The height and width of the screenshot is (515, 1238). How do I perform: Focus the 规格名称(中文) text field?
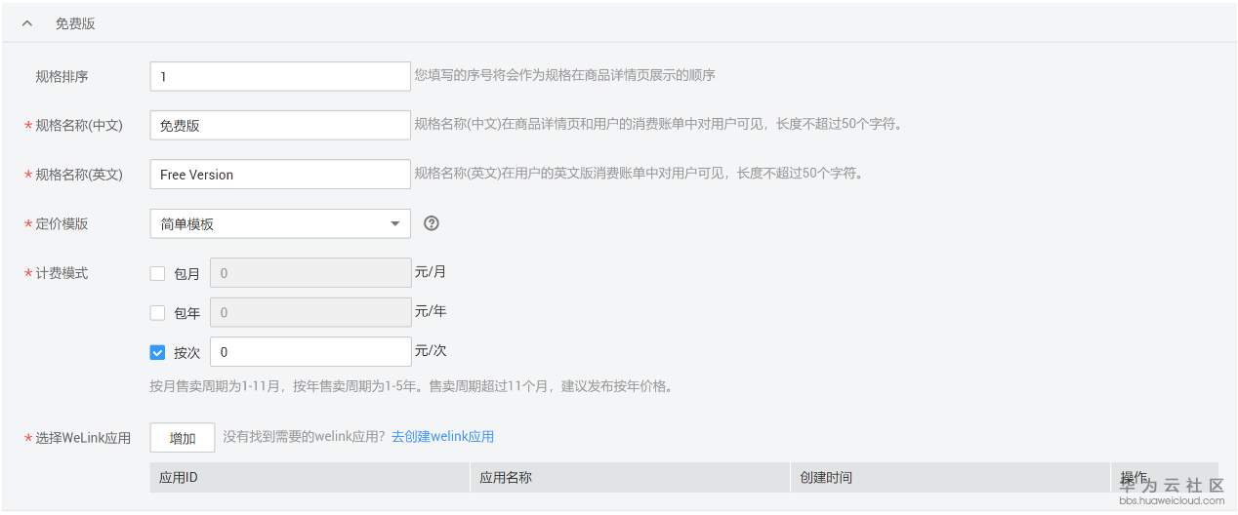click(x=280, y=125)
